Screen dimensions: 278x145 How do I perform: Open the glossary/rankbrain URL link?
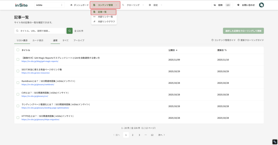(x=38, y=85)
